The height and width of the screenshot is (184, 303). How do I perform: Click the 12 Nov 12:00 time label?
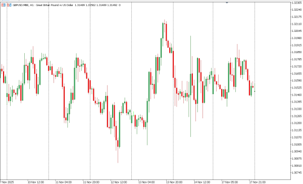(x=119, y=182)
